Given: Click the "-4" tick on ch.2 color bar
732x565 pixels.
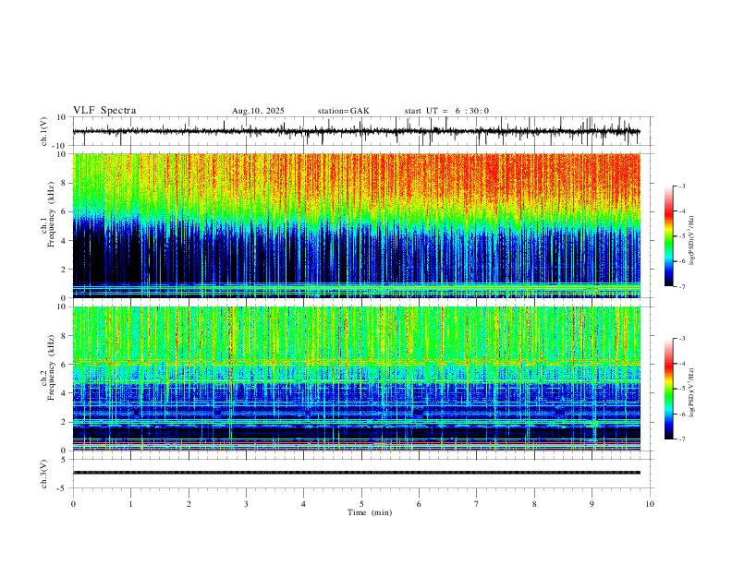Looking at the screenshot, I should click(x=681, y=364).
